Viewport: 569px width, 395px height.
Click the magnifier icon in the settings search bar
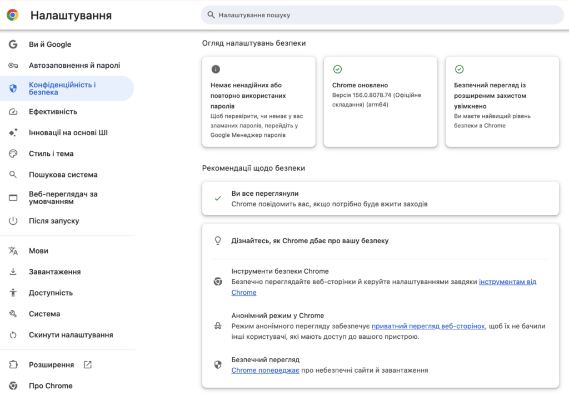[x=211, y=15]
